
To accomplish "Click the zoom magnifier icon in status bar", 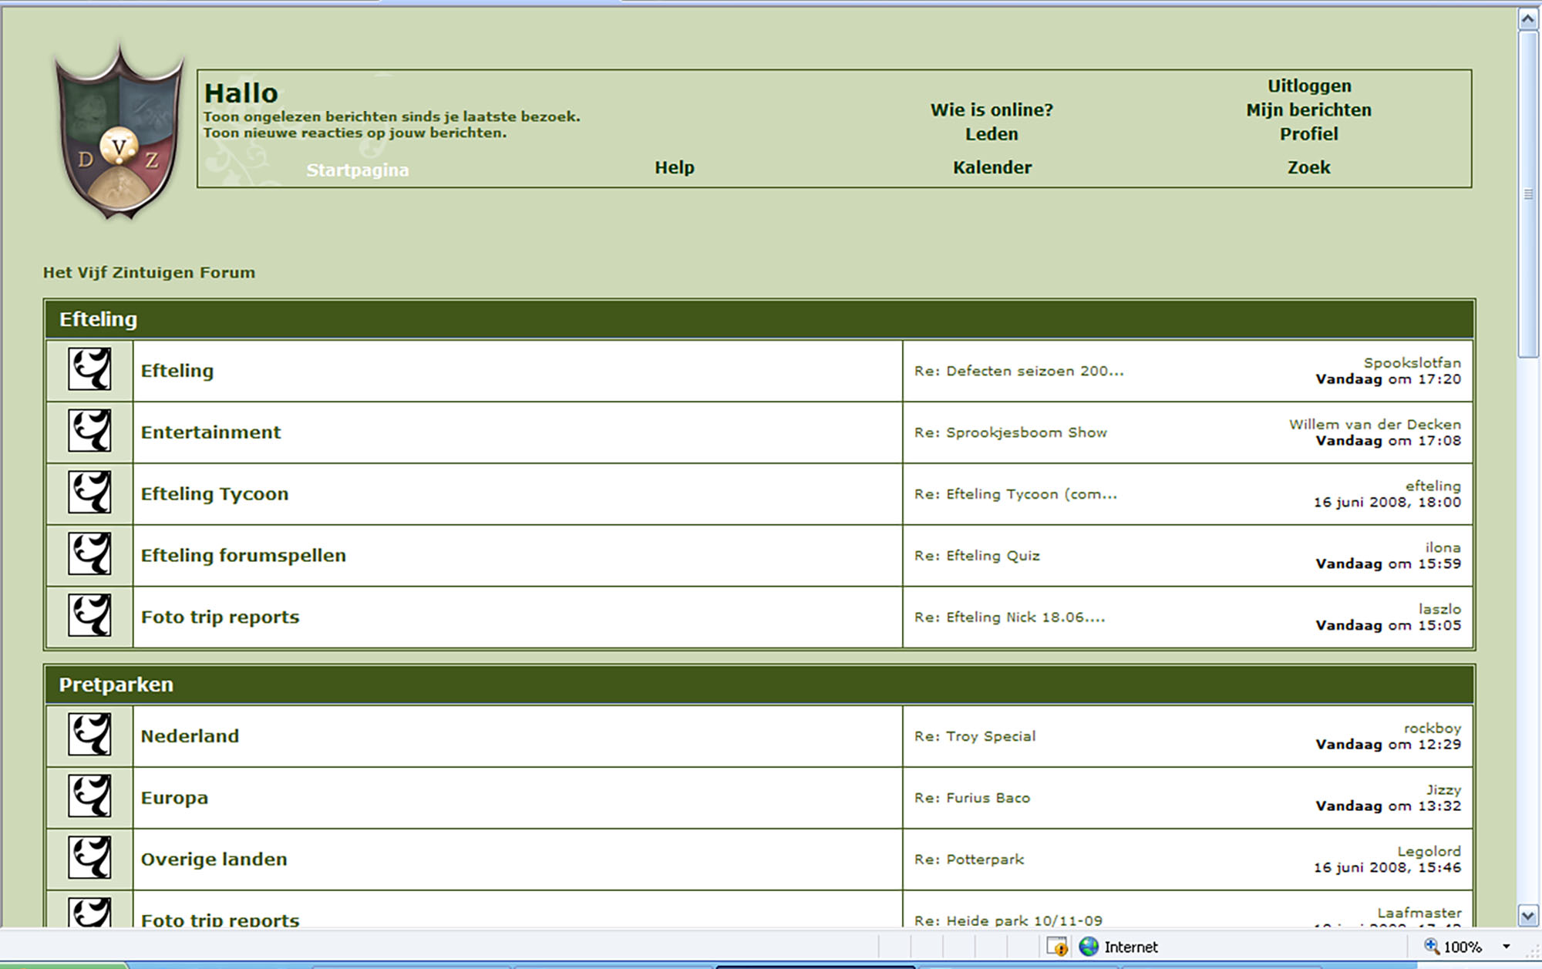I will click(x=1431, y=946).
